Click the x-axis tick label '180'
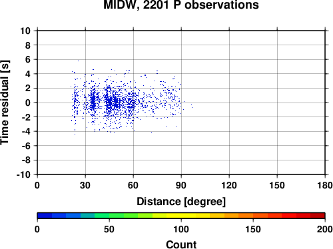The width and height of the screenshot is (333, 249). point(325,185)
